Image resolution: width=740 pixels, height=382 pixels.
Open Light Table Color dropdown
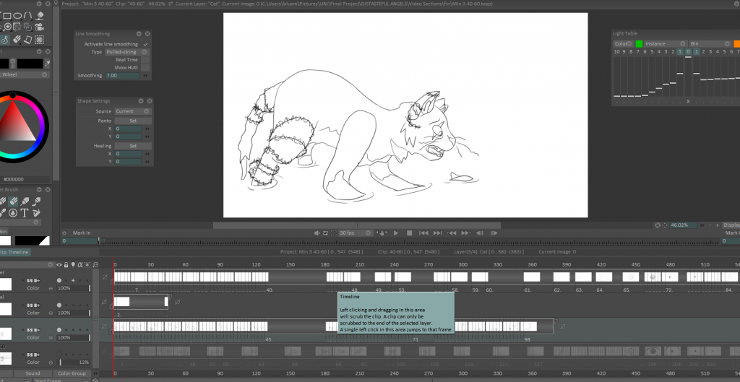coord(623,44)
